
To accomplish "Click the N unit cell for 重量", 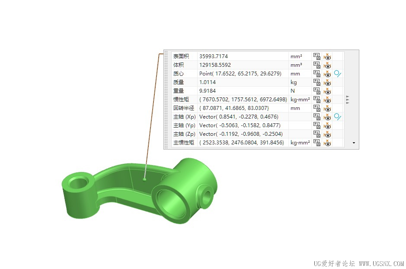I will [300, 91].
